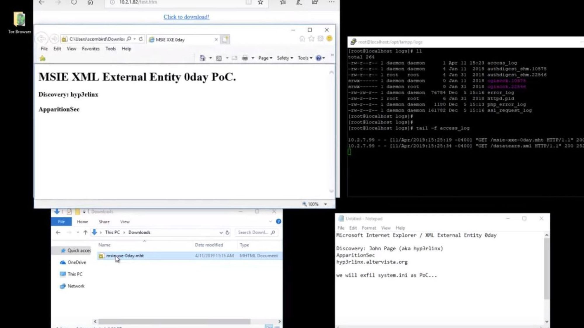Screen dimensions: 584x328
Task: Open the IE address bar dropdown arrow
Action: [135, 39]
